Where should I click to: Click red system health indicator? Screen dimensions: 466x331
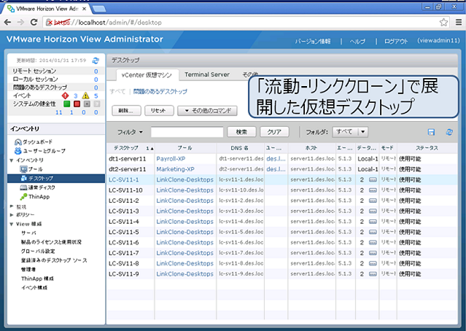click(77, 104)
